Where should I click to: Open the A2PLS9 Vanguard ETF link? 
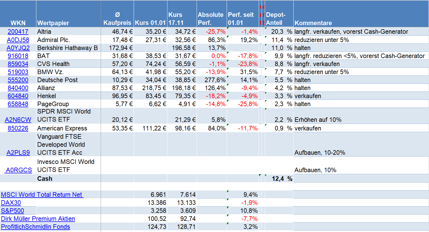pos(18,153)
